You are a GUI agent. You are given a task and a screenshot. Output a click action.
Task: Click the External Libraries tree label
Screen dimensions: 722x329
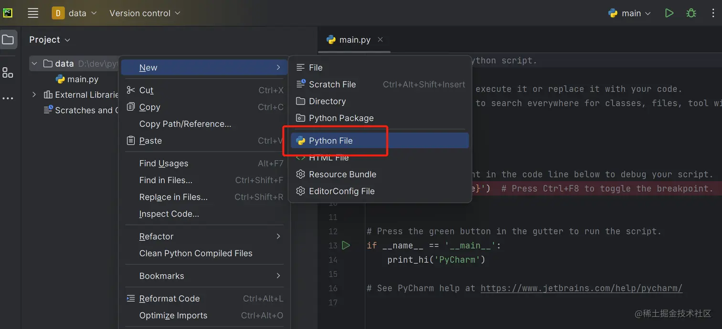pos(86,94)
